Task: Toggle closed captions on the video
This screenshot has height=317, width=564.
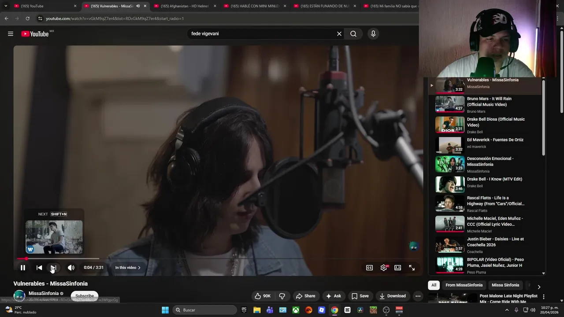Action: point(370,268)
